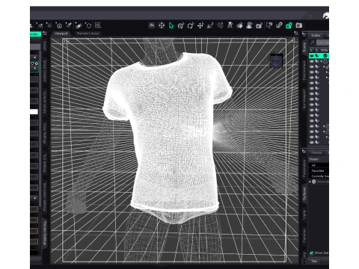Click the starburst light icon left toolbar
Viewport: 359px width, 269px height.
tap(49, 25)
